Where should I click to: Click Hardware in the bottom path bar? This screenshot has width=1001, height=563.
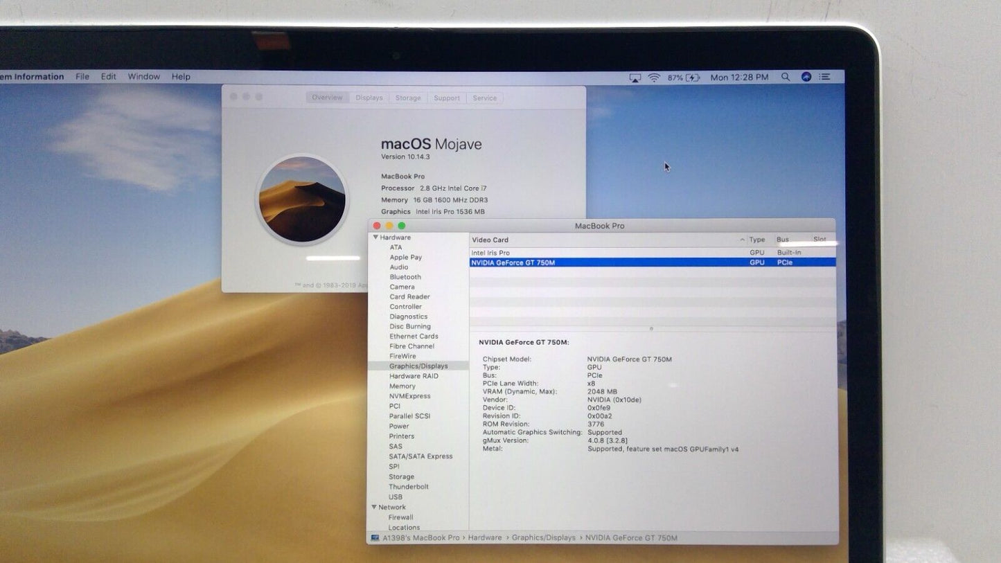click(x=485, y=538)
